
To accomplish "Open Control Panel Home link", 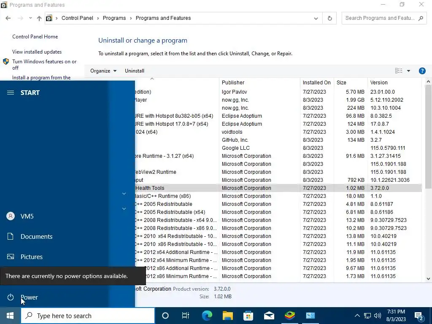I will tap(35, 37).
